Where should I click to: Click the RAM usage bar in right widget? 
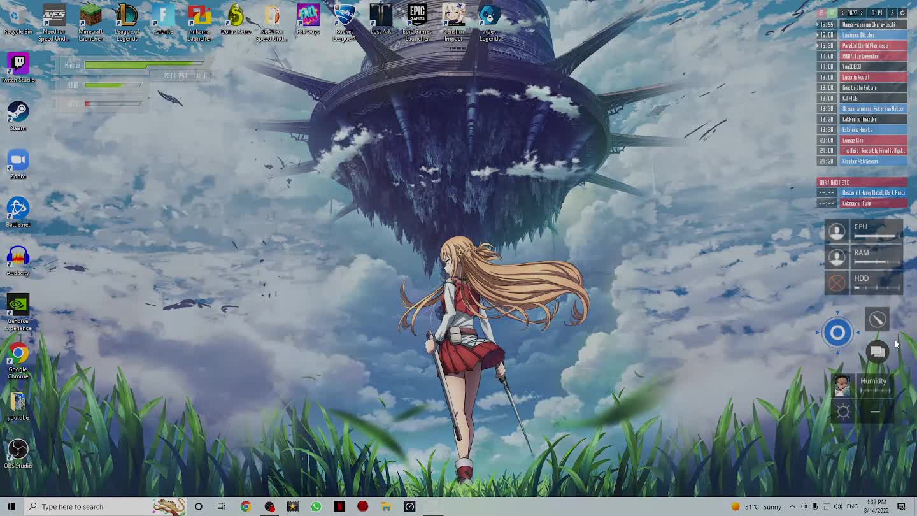pos(878,262)
